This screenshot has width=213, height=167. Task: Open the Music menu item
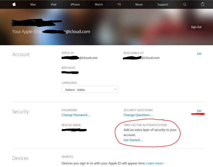[139, 4]
